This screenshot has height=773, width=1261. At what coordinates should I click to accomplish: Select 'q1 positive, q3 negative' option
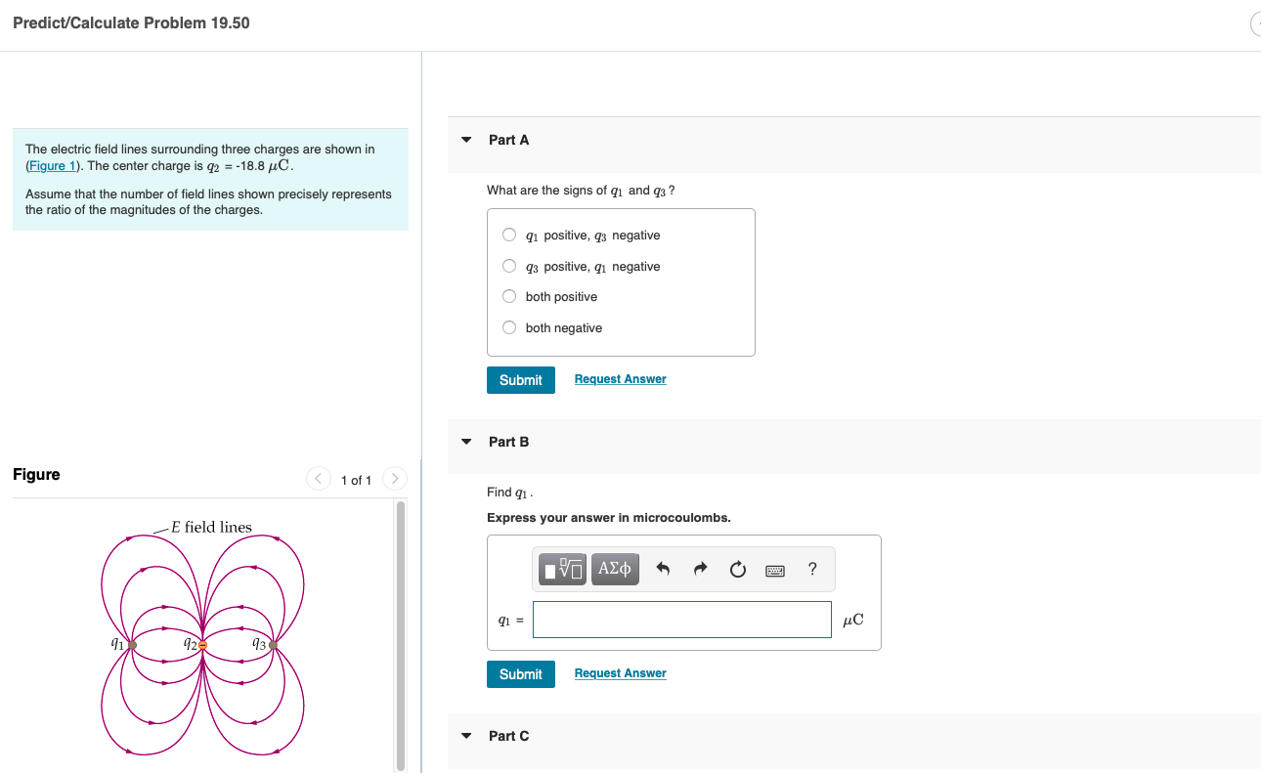509,235
